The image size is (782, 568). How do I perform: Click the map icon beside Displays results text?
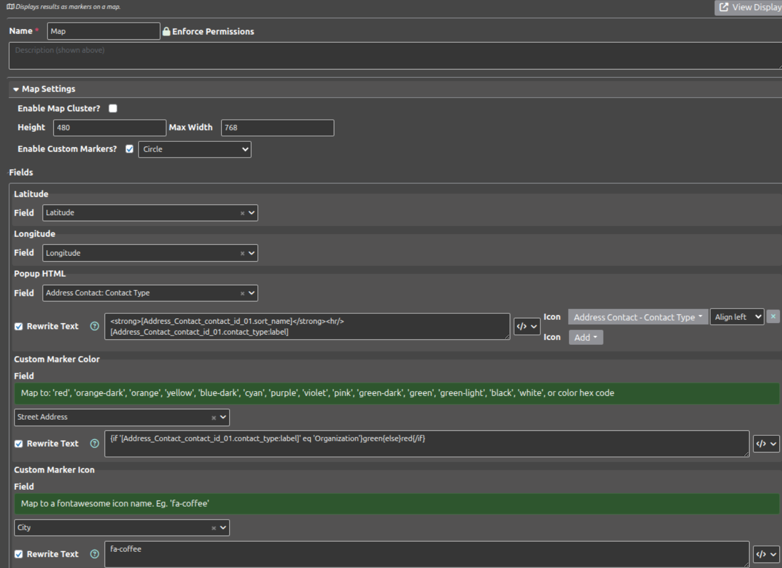[x=10, y=7]
